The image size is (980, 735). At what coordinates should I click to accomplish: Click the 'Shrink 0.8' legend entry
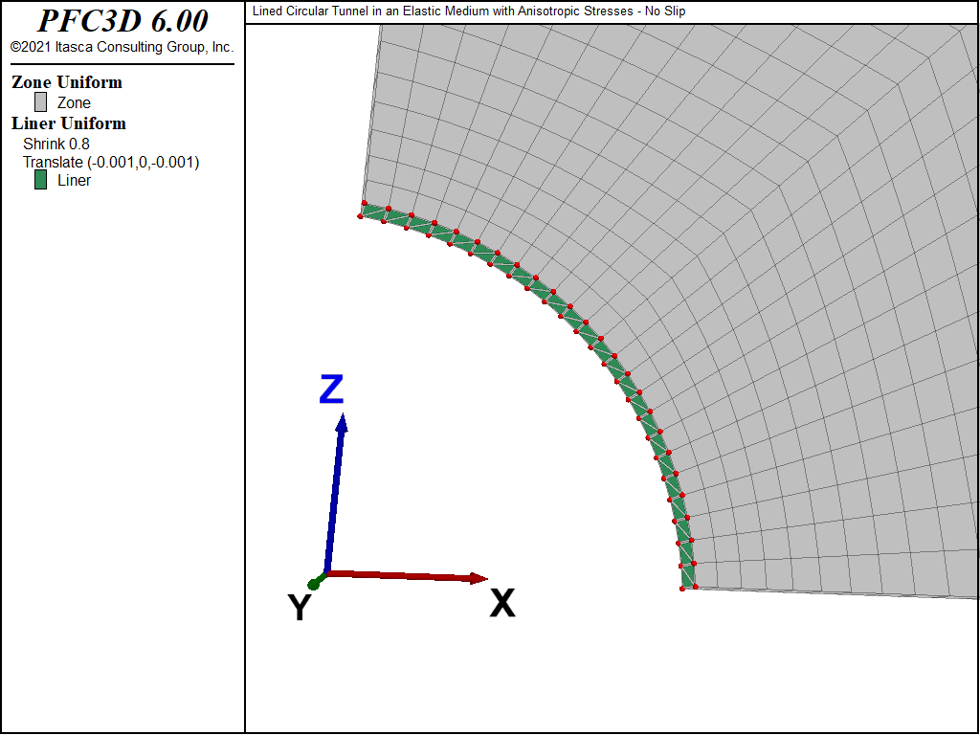click(56, 144)
